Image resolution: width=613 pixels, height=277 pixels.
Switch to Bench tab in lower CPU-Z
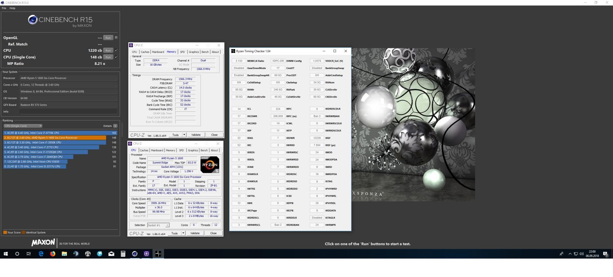click(204, 150)
